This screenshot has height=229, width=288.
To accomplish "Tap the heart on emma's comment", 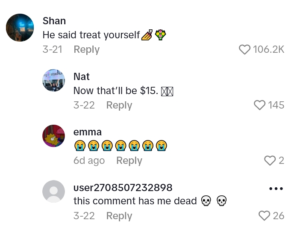I will 270,160.
